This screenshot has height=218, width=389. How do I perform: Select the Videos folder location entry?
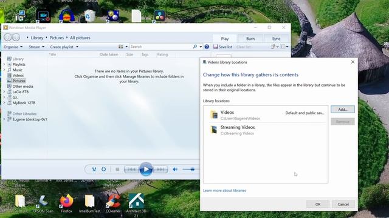pos(267,115)
